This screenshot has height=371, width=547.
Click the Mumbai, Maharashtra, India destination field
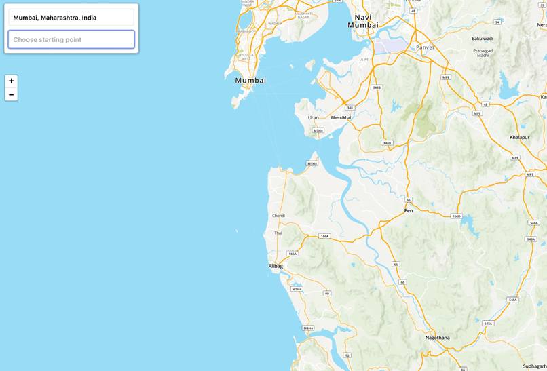(71, 18)
